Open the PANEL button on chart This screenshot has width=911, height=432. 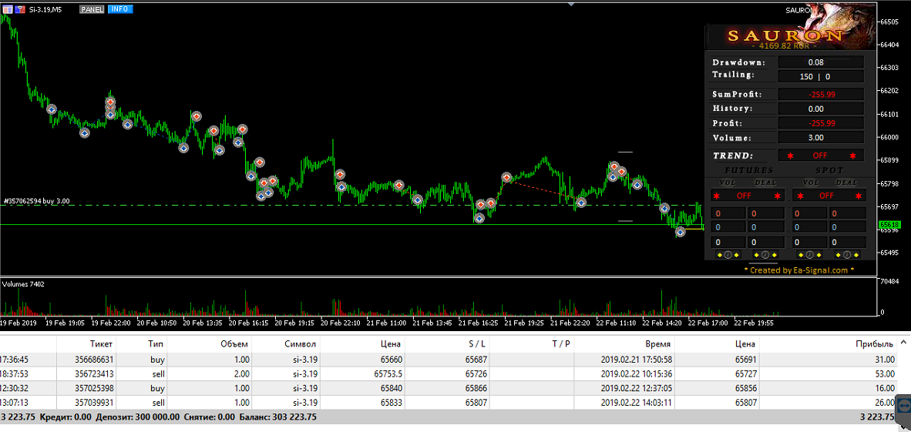(x=92, y=9)
